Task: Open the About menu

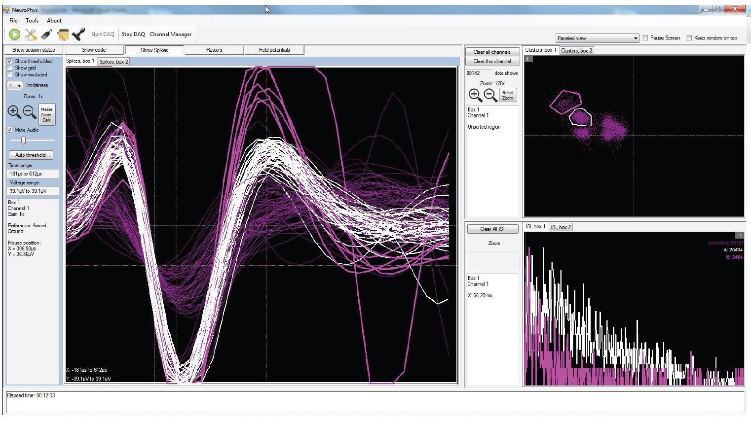Action: (54, 21)
